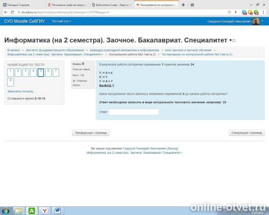Open the orange extension icon with badge
This screenshot has width=269, height=215.
pos(250,12)
